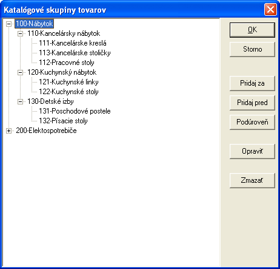
Task: Select 132-Písacie stoly item
Action: (63, 121)
